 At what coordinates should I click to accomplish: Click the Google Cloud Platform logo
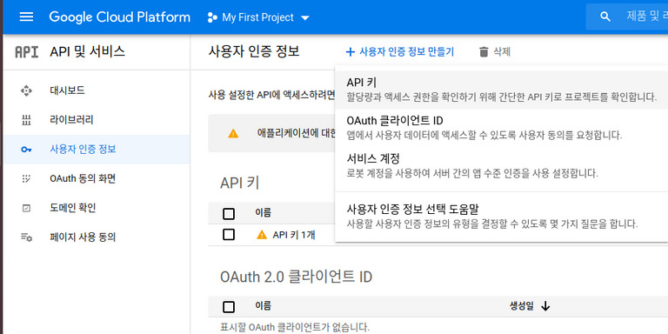[120, 17]
